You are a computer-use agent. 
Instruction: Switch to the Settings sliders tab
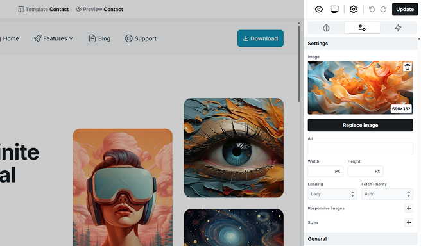point(362,28)
